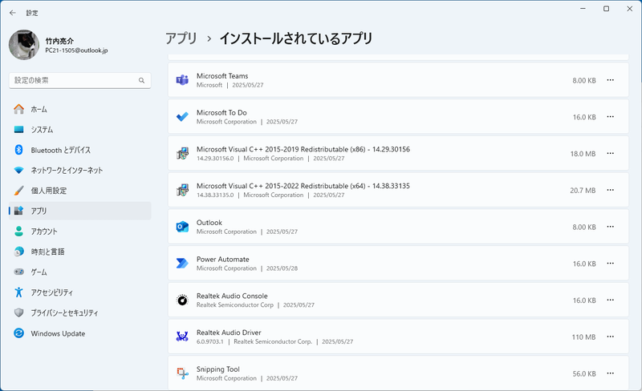Click the user profile picture

coord(24,45)
